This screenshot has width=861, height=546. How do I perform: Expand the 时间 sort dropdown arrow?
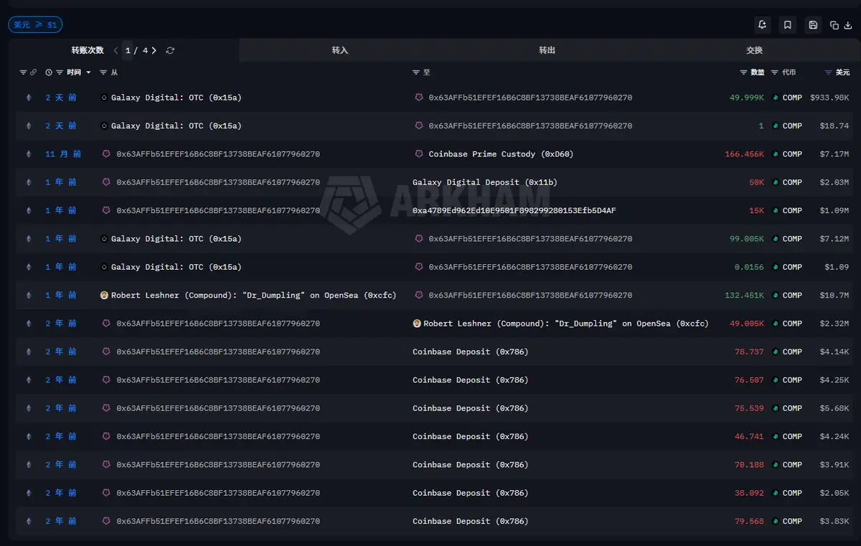(x=88, y=72)
